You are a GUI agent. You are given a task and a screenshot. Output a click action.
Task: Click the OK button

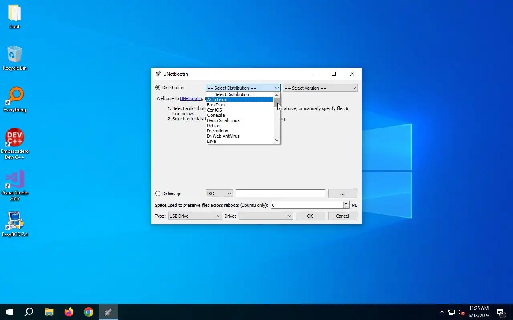click(x=310, y=216)
